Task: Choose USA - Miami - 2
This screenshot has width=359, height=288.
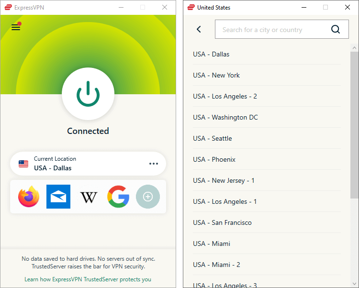Action: coord(267,265)
